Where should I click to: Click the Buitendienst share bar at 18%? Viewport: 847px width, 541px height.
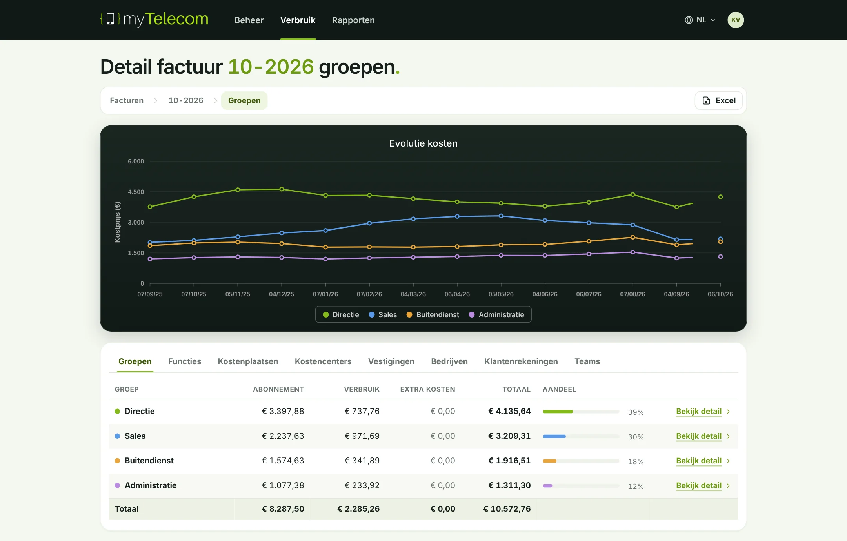pos(581,461)
